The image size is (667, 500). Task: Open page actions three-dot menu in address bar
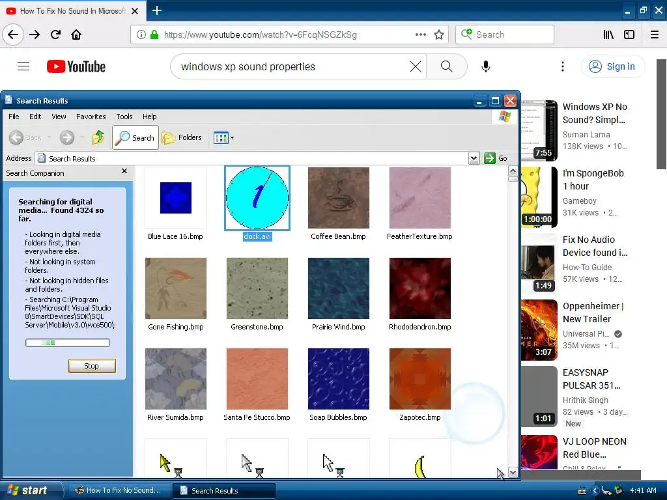420,35
